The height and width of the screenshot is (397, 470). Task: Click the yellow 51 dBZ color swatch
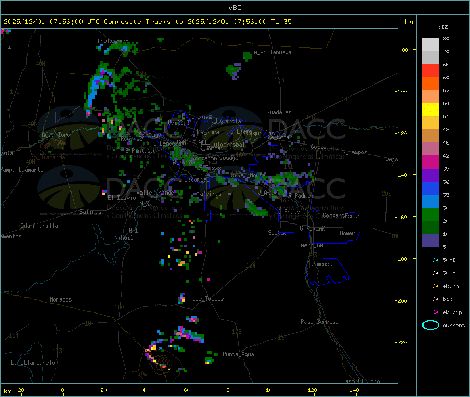point(430,110)
